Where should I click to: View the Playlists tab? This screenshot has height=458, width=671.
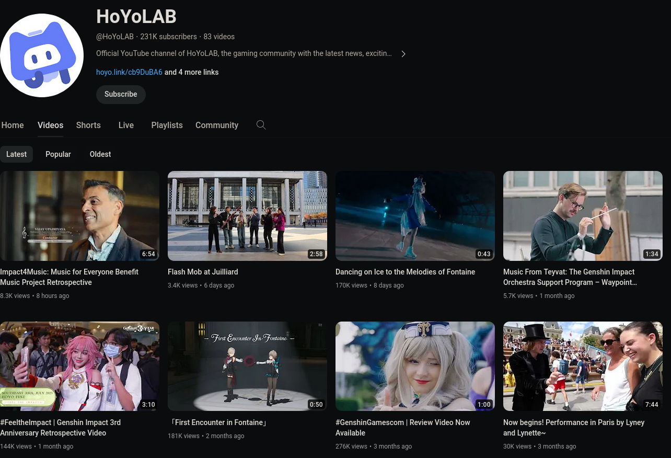(167, 125)
